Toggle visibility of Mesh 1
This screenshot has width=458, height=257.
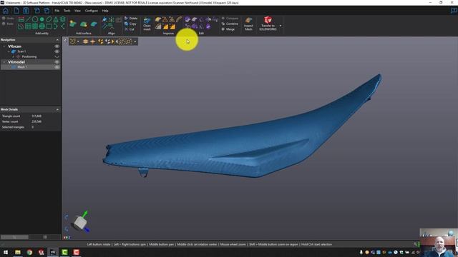coord(57,67)
